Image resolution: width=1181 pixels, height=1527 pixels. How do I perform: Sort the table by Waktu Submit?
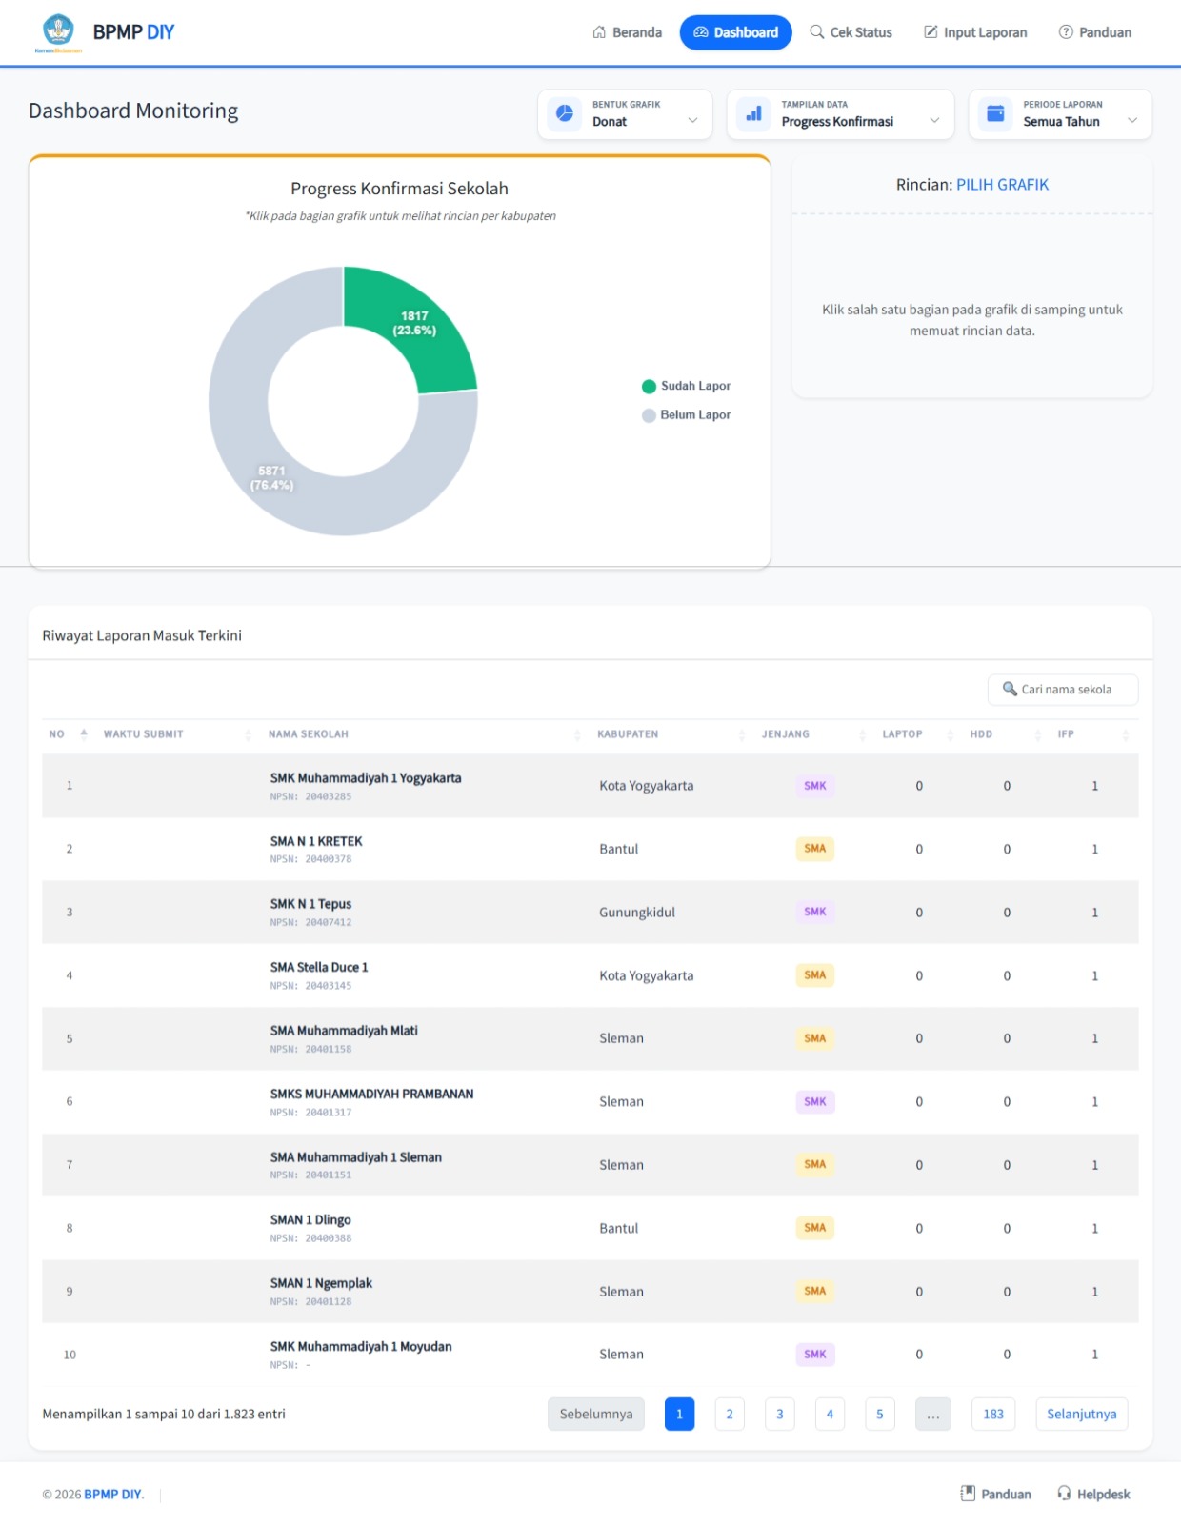click(177, 734)
